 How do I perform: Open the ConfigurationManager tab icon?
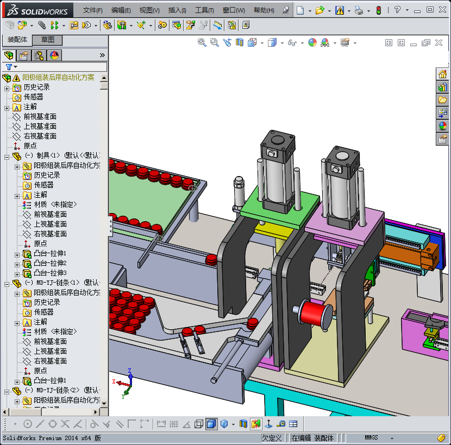pos(39,55)
